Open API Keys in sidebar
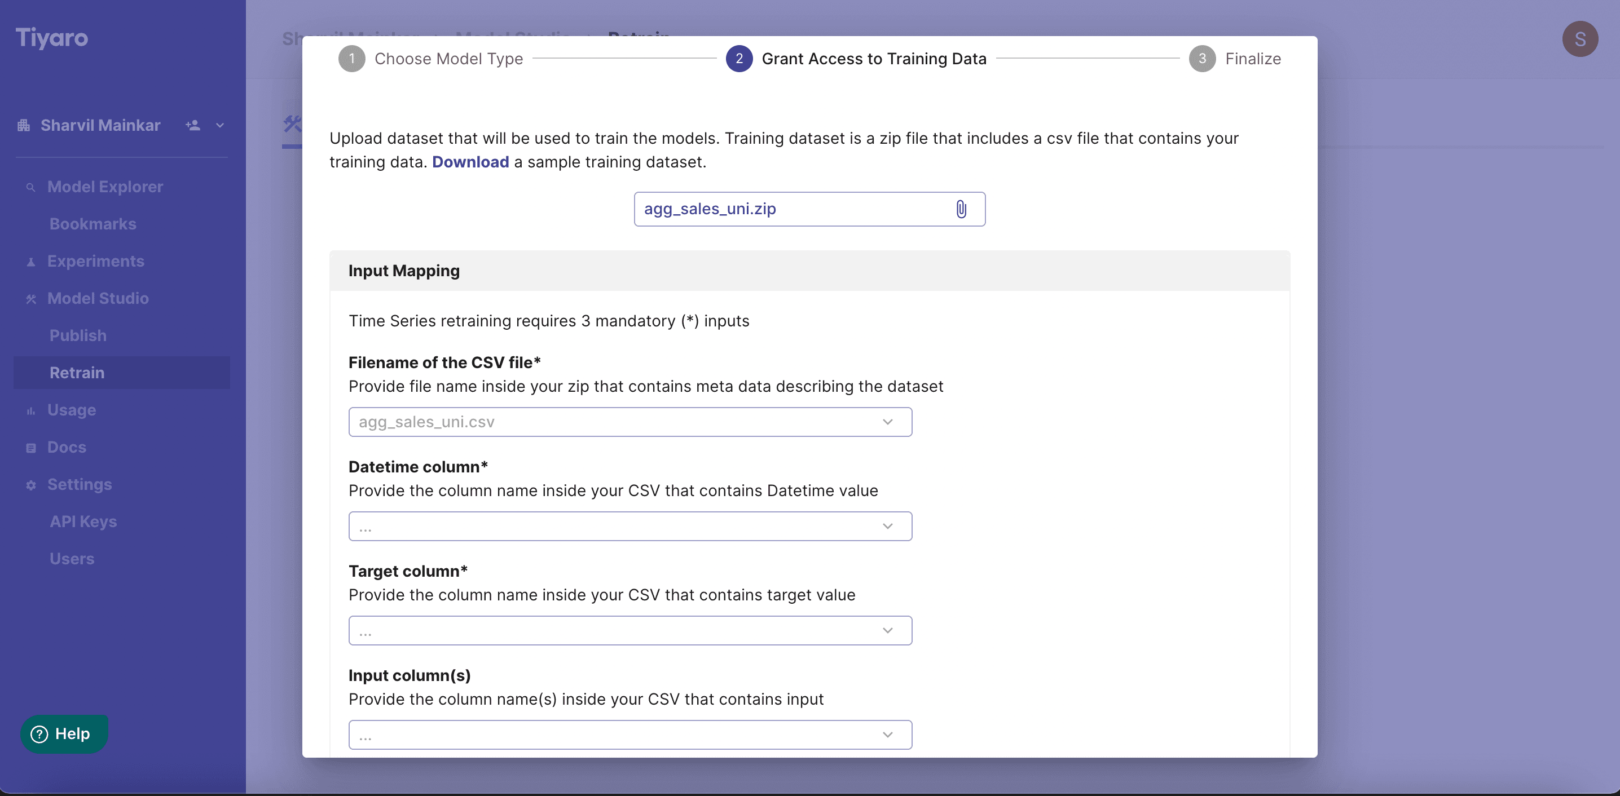Screen dimensions: 1620x796 (x=83, y=521)
